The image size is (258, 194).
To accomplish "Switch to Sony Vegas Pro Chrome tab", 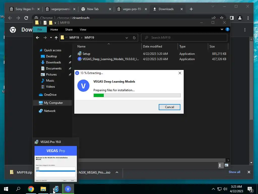I will pyautogui.click(x=25, y=9).
